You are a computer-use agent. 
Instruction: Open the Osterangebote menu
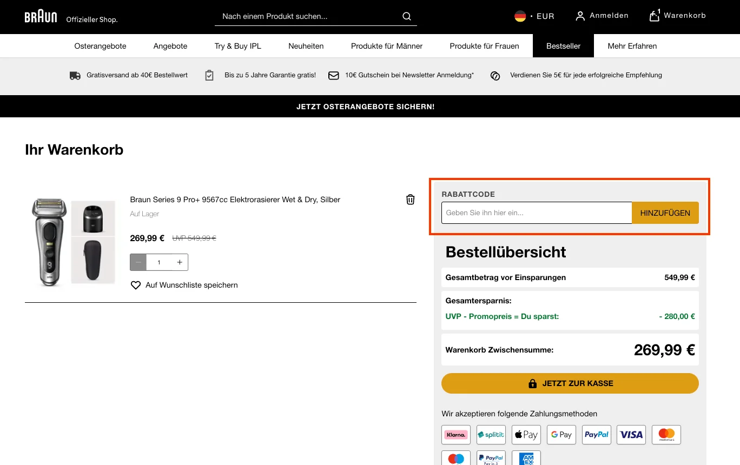coord(100,46)
